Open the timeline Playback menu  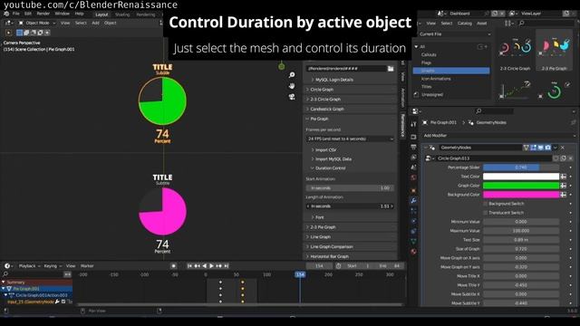click(x=29, y=265)
